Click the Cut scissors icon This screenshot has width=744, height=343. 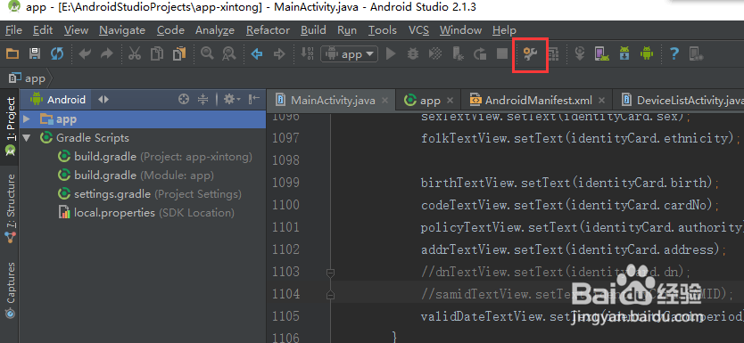[135, 54]
